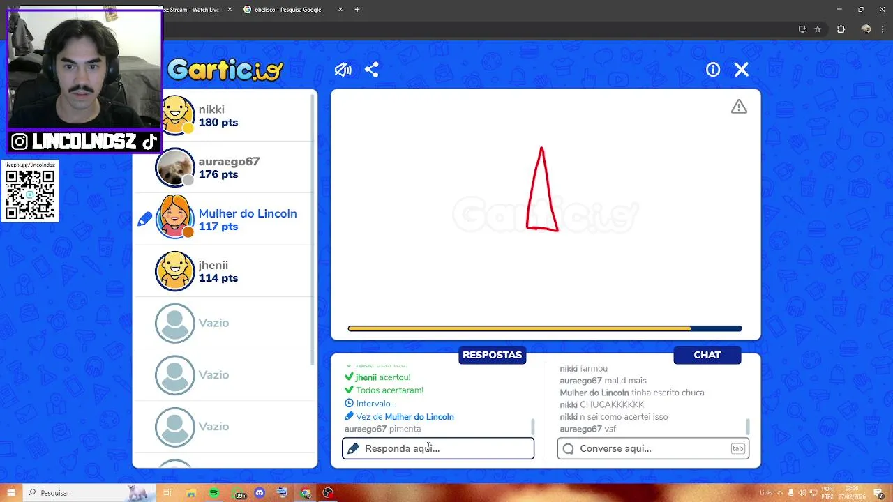Open the room info icon

tap(712, 70)
